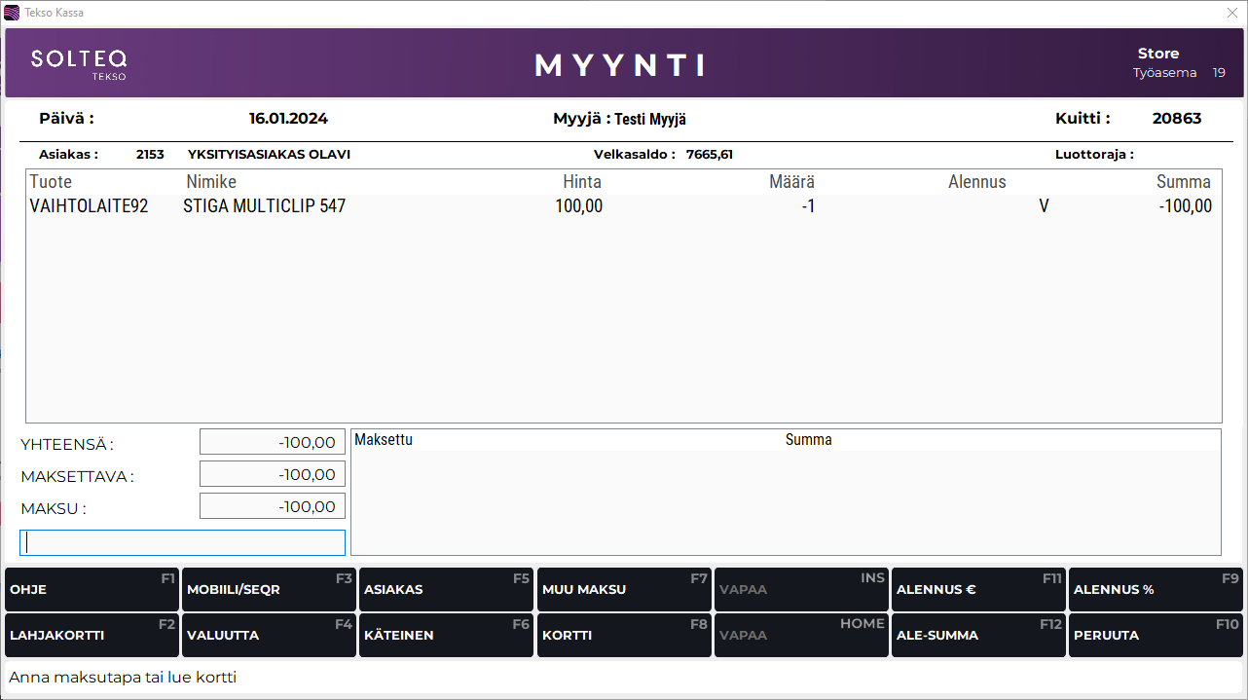The image size is (1248, 700).
Task: Pay with LAHJAKORTTI gift card
Action: [92, 636]
